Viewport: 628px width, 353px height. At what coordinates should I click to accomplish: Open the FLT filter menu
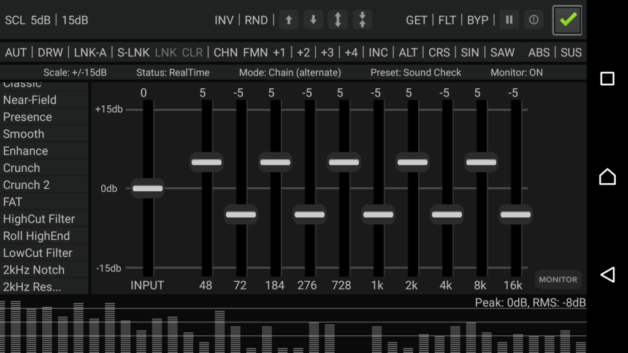447,20
